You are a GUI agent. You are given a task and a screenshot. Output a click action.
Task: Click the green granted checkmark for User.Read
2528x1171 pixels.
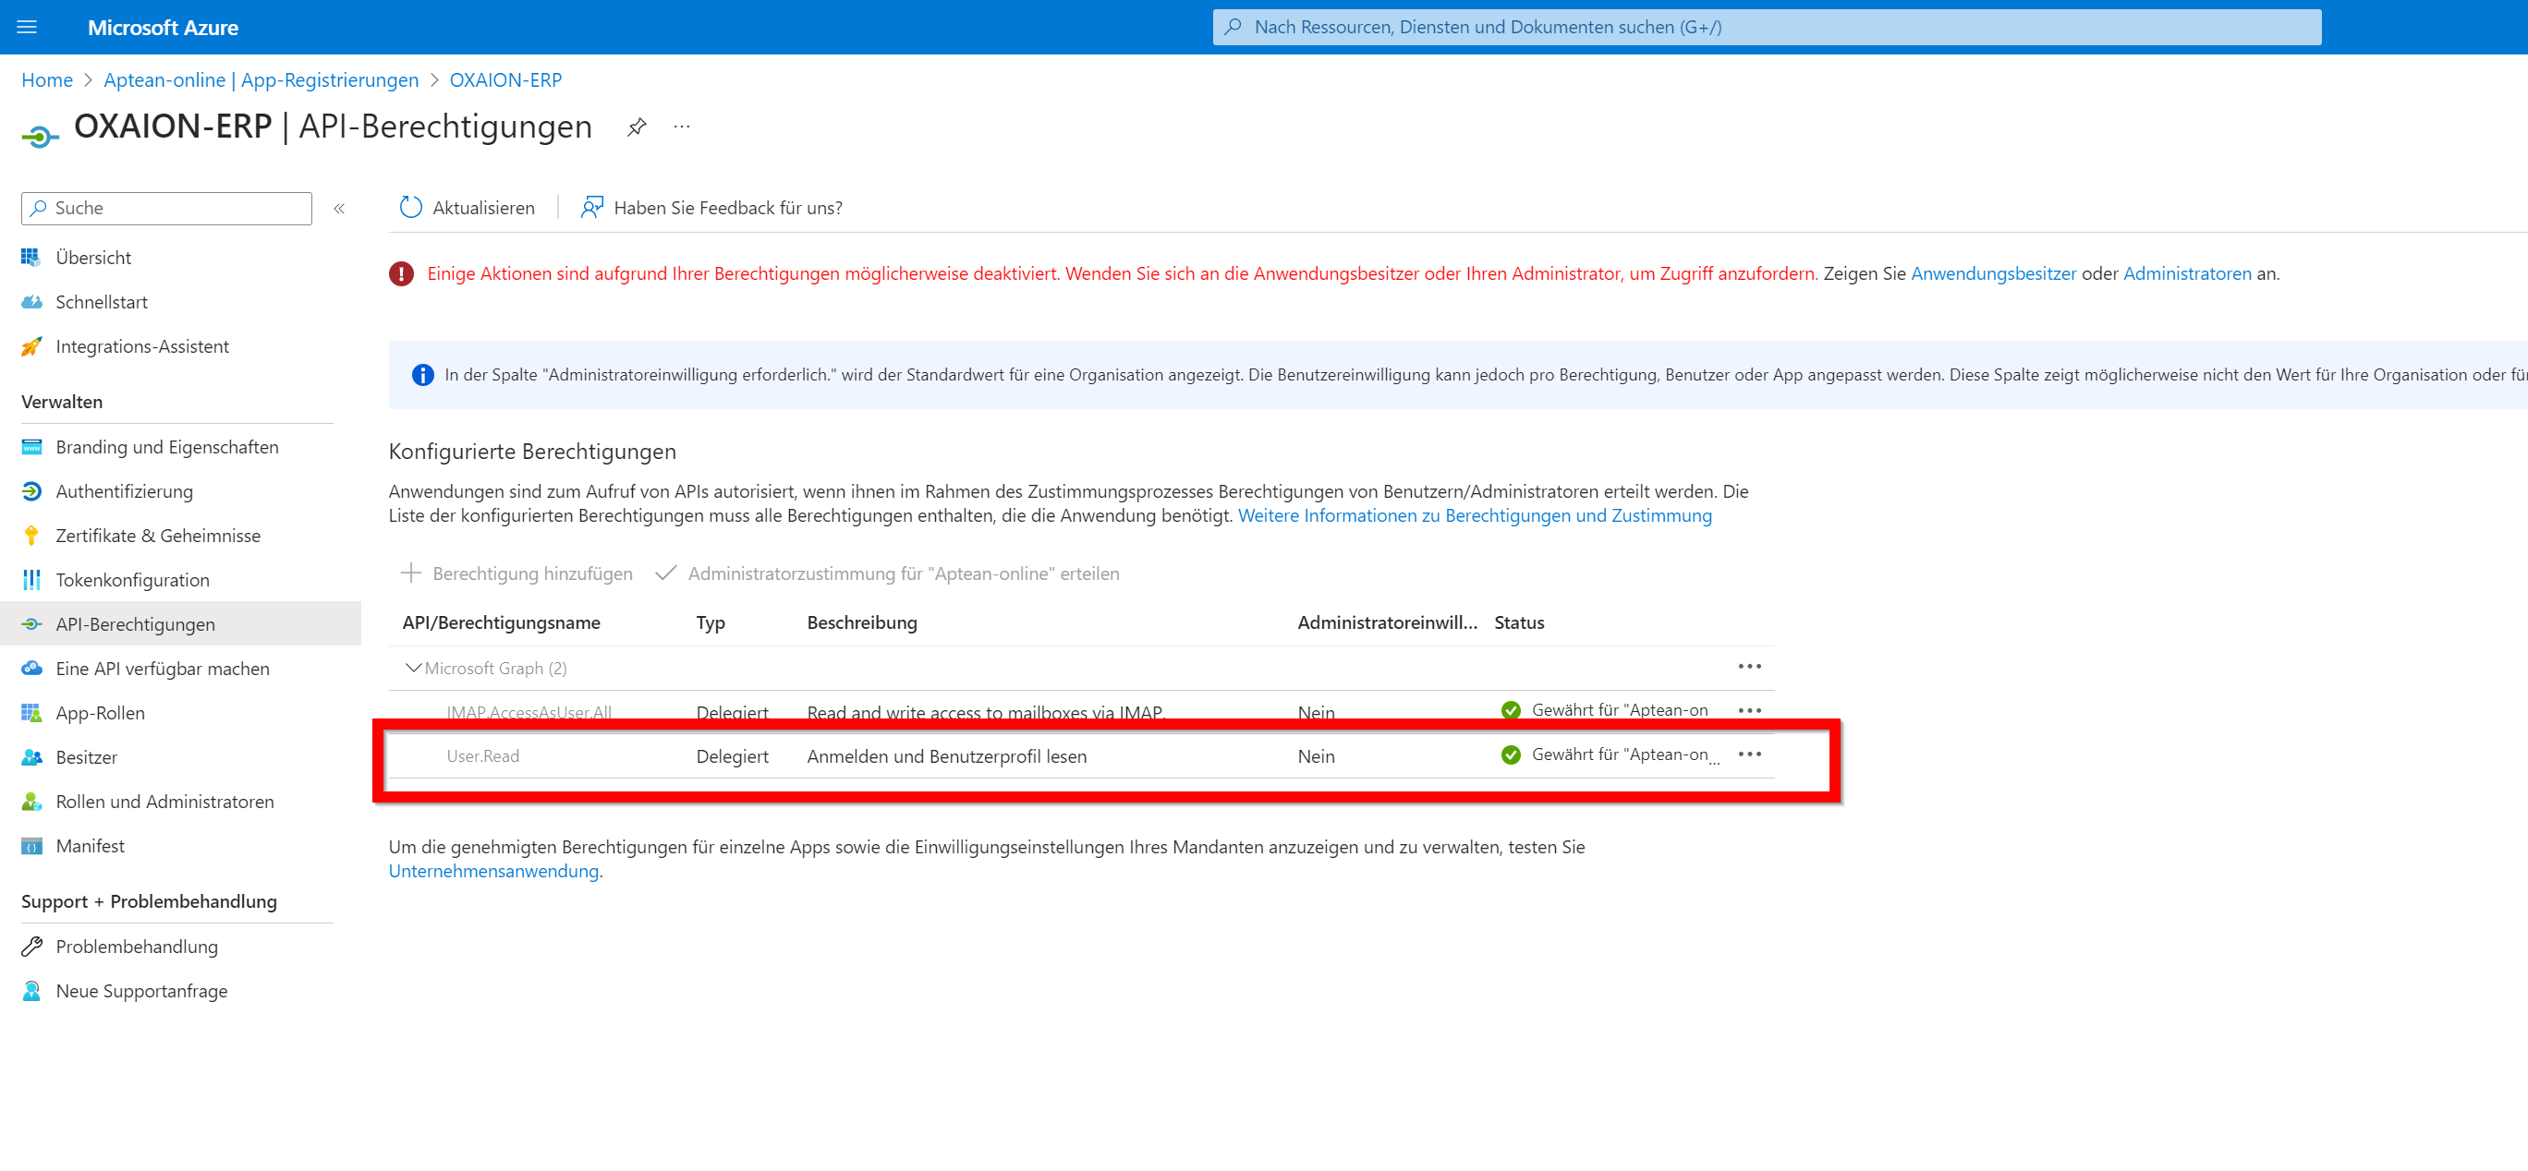(x=1511, y=755)
